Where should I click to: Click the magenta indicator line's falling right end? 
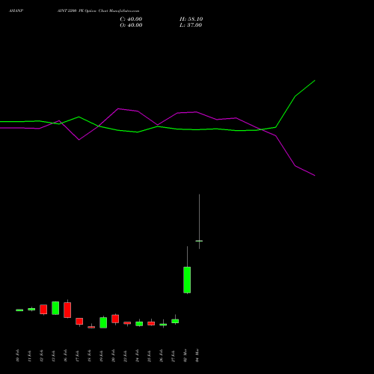pyautogui.click(x=305, y=171)
